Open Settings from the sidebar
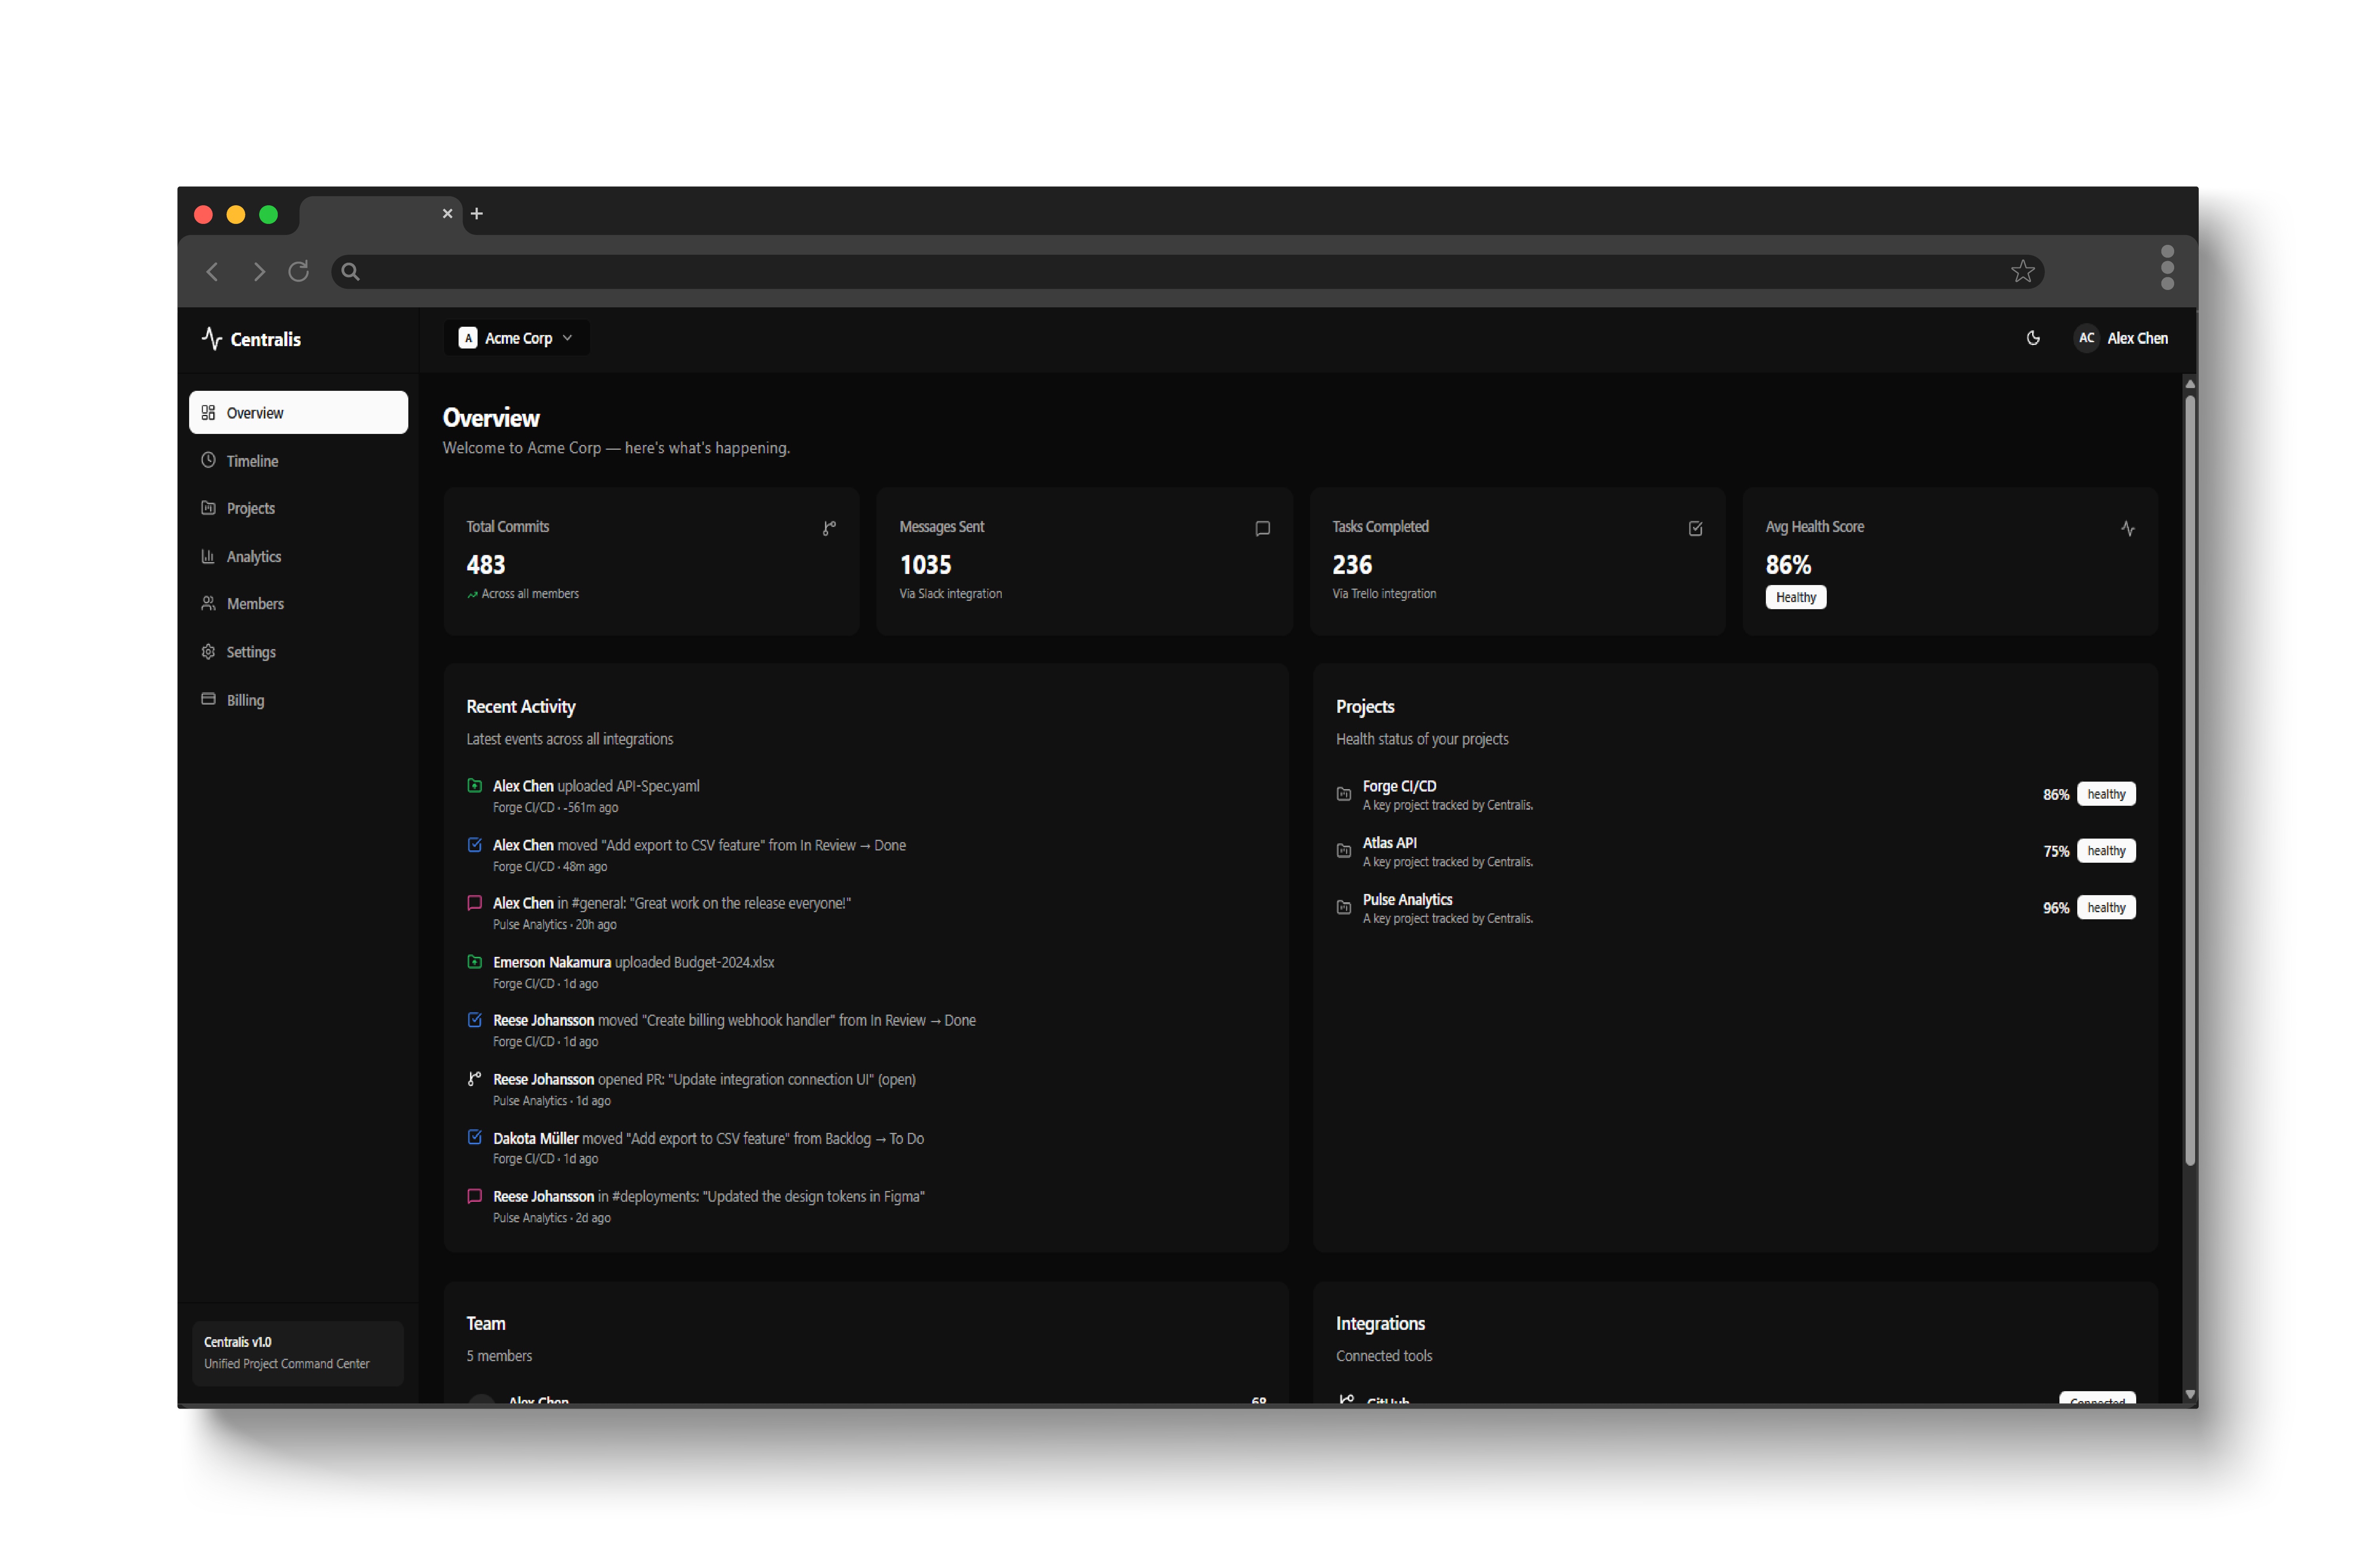Screen dimensions: 2374x1568 (298, 652)
